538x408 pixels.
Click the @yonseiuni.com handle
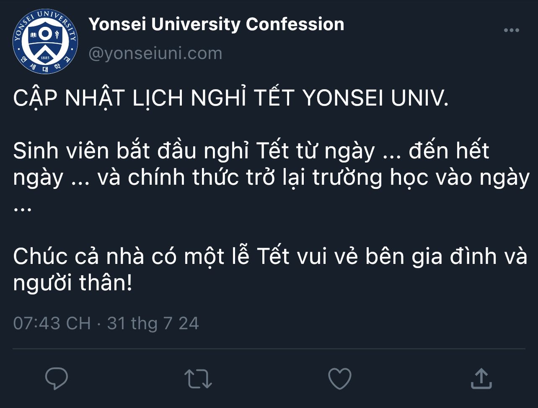[x=155, y=54]
